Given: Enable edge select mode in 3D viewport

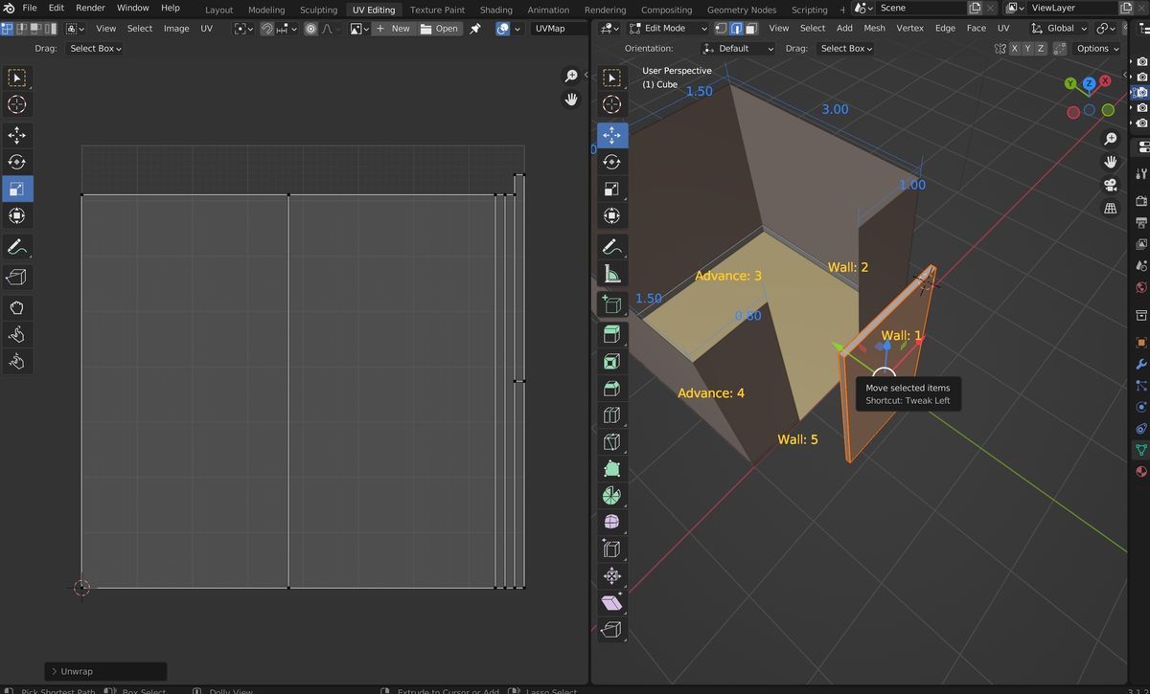Looking at the screenshot, I should coord(736,29).
